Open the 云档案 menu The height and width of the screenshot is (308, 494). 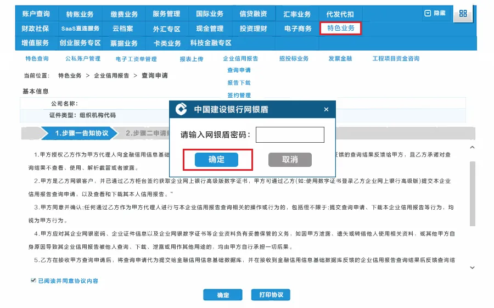[123, 29]
